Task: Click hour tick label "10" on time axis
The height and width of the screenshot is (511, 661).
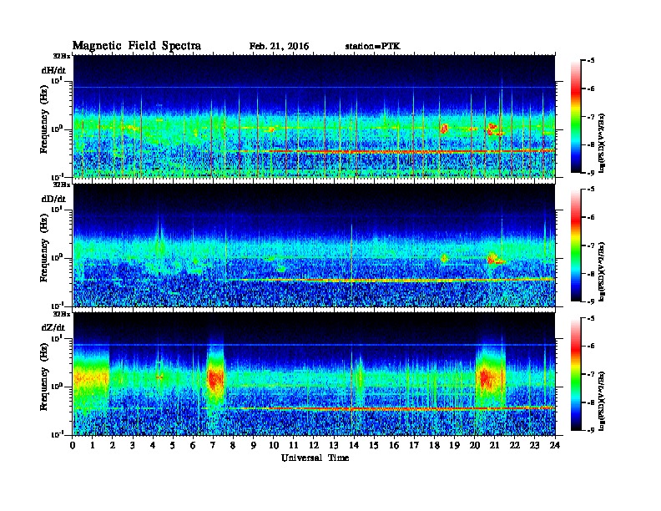Action: pyautogui.click(x=274, y=445)
